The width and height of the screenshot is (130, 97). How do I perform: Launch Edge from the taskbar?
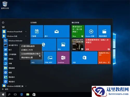click(22, 95)
